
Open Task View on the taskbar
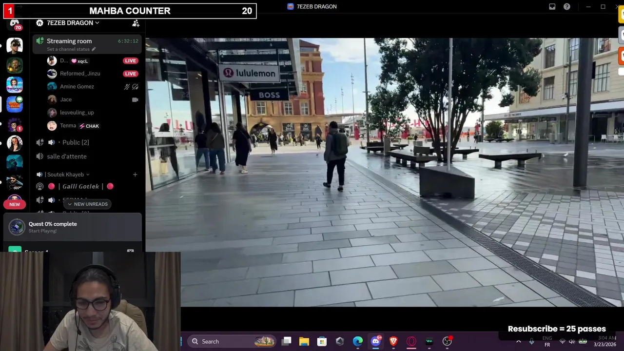[287, 341]
